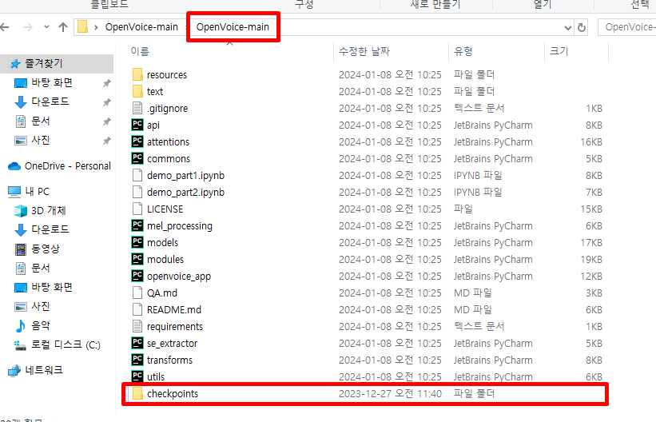Image resolution: width=656 pixels, height=422 pixels.
Task: Open recent locations dropdown arrow
Action: click(x=46, y=27)
